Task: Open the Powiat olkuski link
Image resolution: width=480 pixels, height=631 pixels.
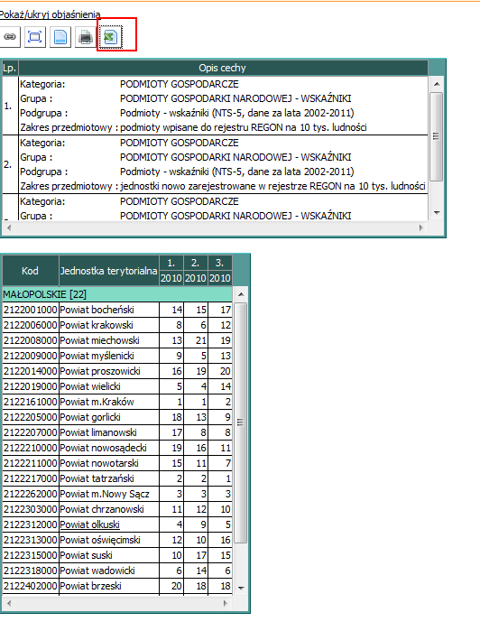Action: (x=89, y=524)
